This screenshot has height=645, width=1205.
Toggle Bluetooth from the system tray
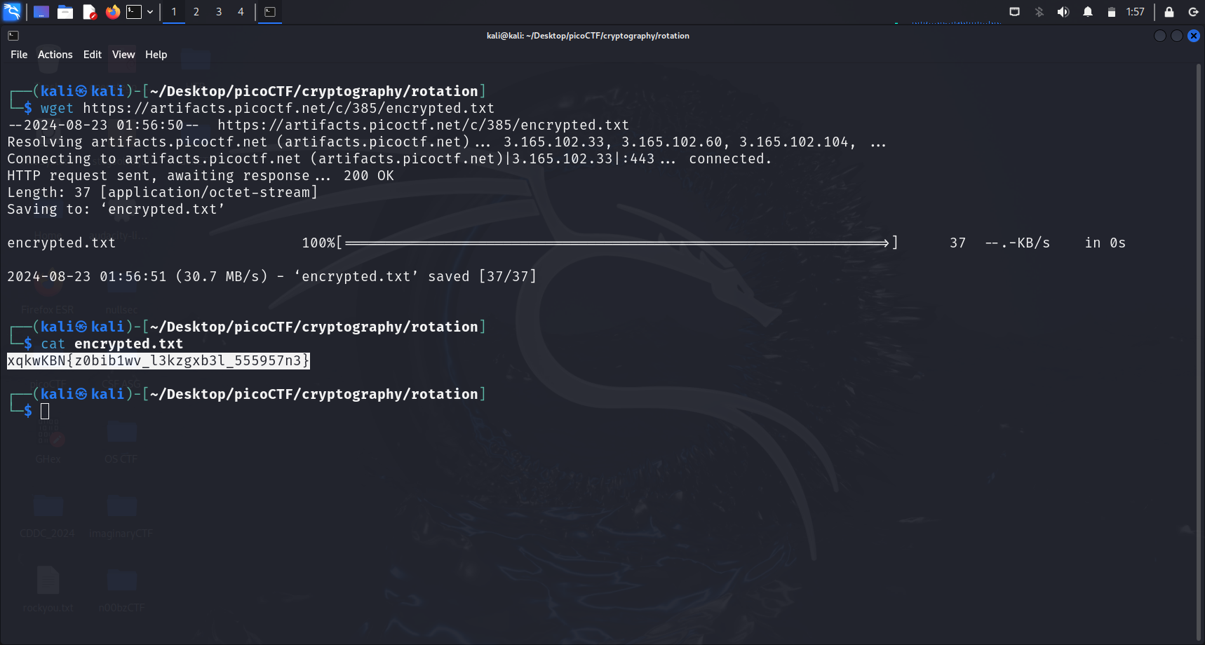pos(1039,12)
